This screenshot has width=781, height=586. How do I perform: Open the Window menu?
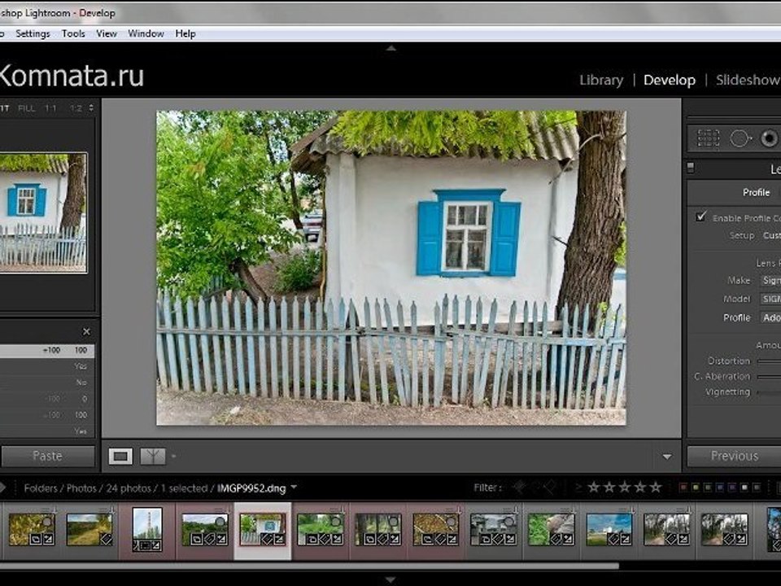(146, 33)
